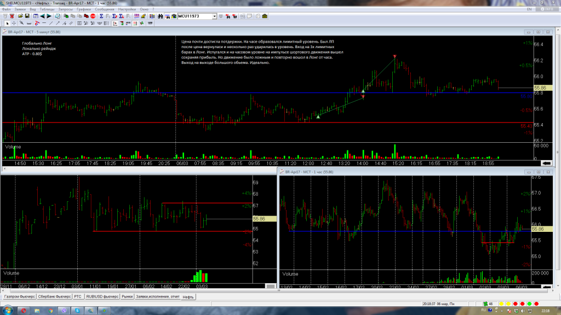
Task: Click the Volume label in 5-minute chart
Action: point(13,147)
